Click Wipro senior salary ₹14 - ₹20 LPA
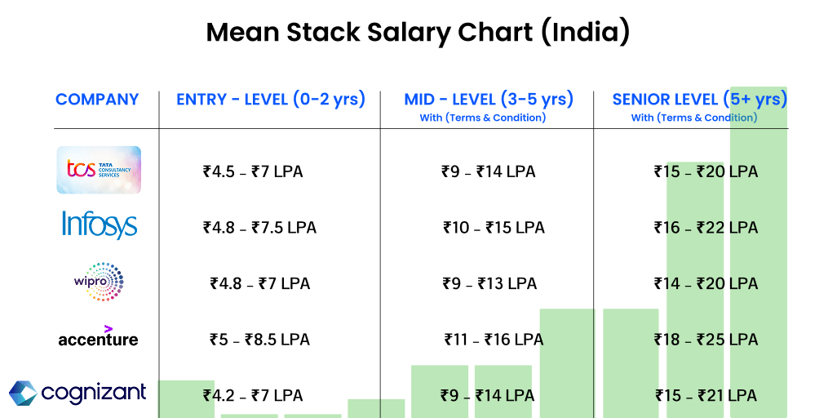The image size is (837, 418). [x=706, y=284]
